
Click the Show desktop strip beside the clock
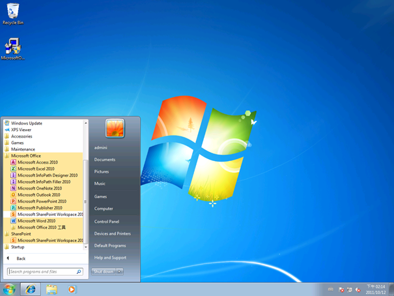(x=391, y=289)
